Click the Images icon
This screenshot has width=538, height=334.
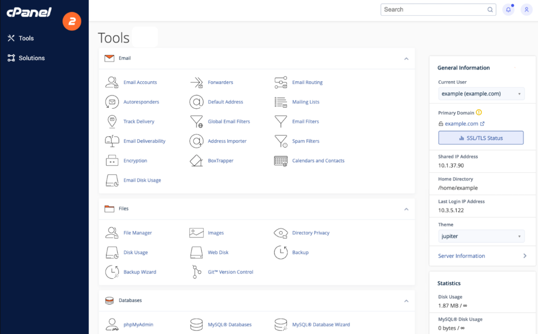(196, 233)
